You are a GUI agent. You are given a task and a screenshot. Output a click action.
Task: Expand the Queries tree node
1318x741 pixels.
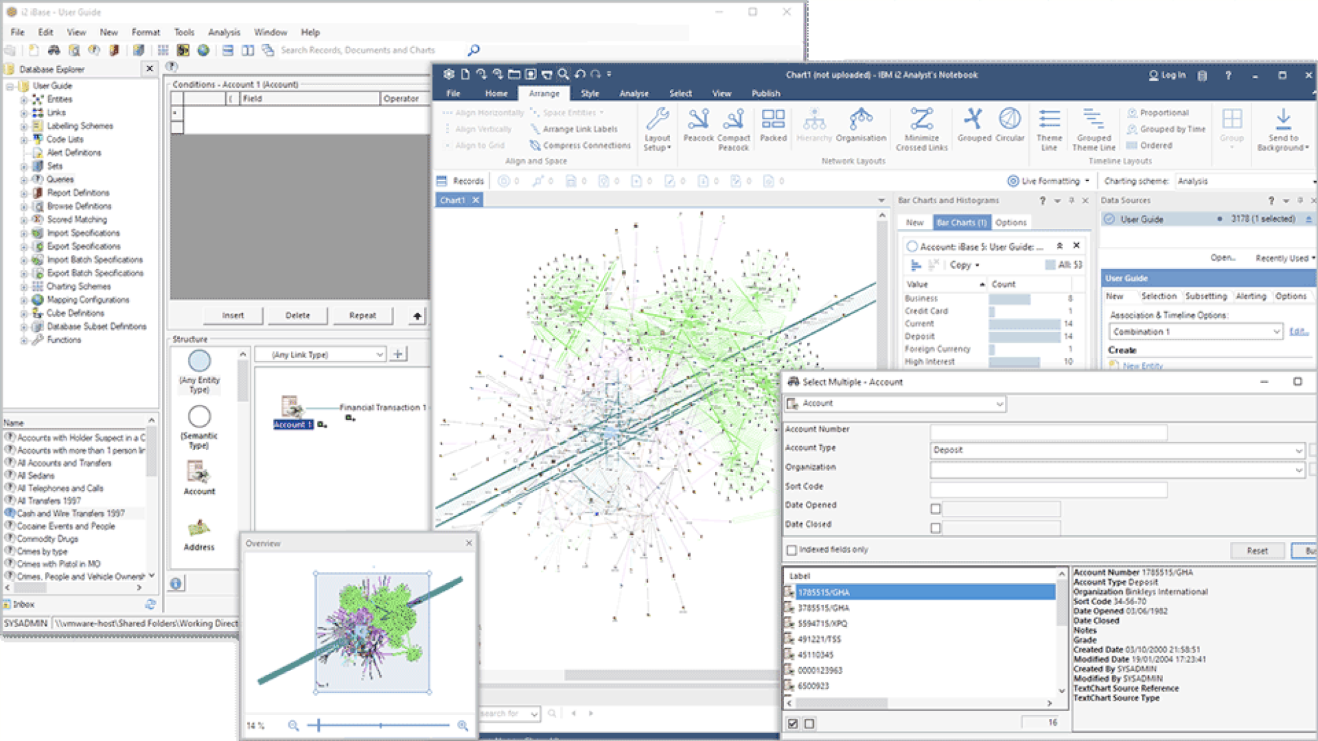pos(23,179)
